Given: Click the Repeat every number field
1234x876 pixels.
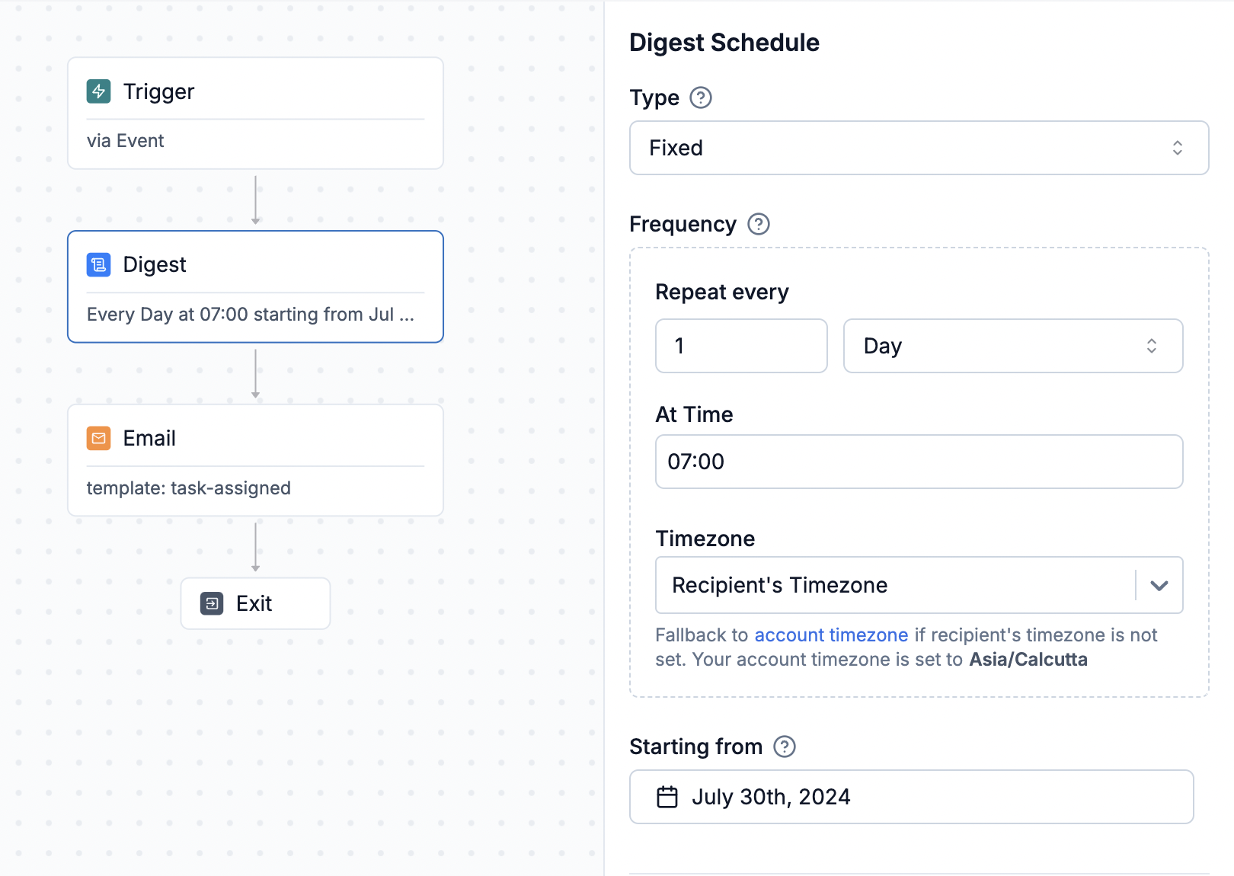Looking at the screenshot, I should [x=741, y=346].
